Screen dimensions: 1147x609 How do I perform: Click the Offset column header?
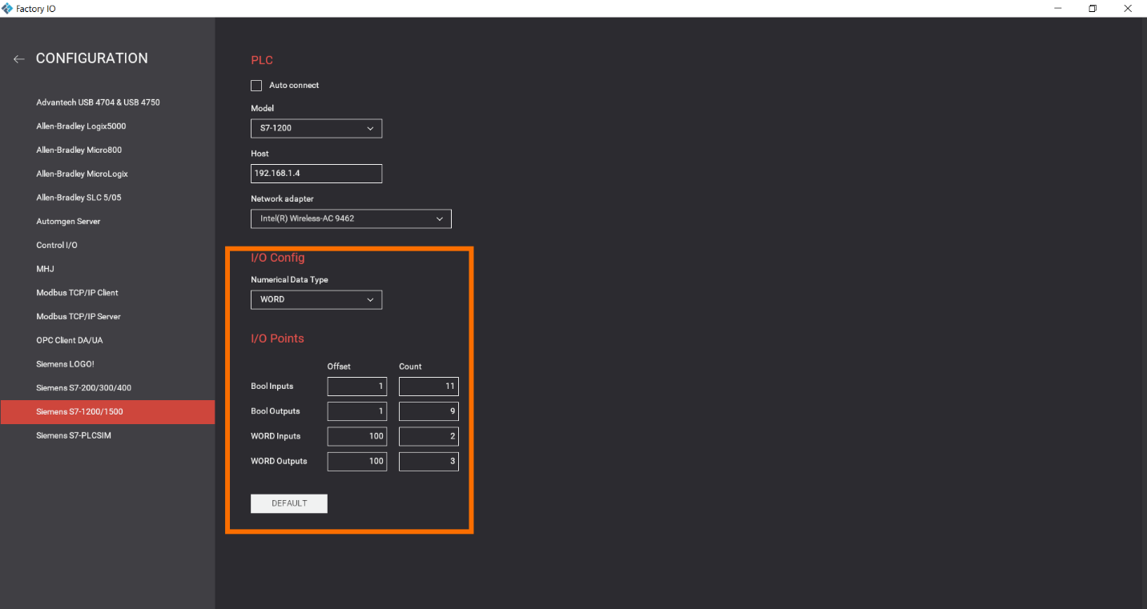click(339, 367)
